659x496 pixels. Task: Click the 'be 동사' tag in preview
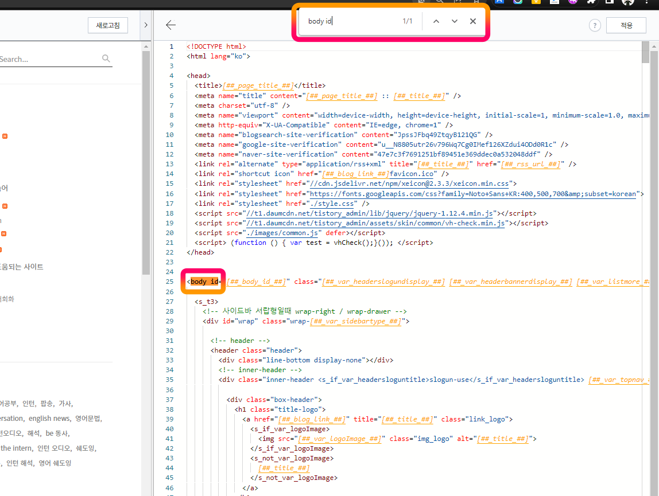[x=57, y=433]
